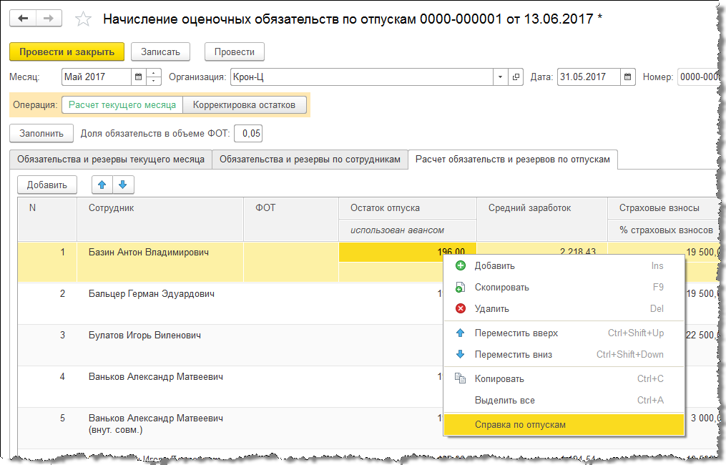Open the calendar picker for Месяц field
This screenshot has width=726, height=465.
(138, 77)
